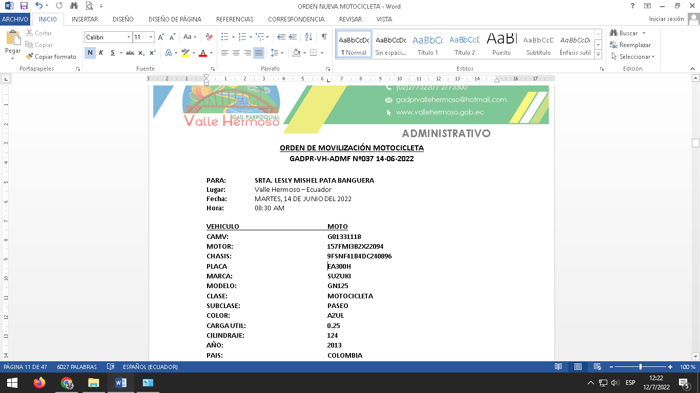Toggle bold (N) formatting
Image resolution: width=700 pixels, height=393 pixels.
90,53
